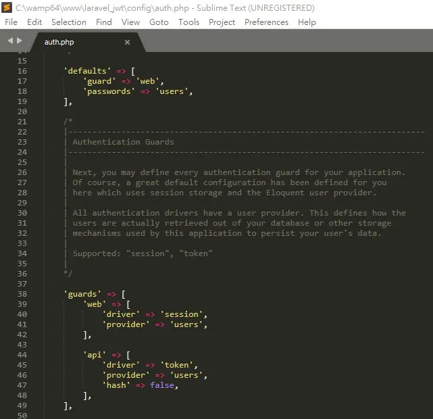Place cursor on 'hash' key
The width and height of the screenshot is (433, 419).
[116, 385]
